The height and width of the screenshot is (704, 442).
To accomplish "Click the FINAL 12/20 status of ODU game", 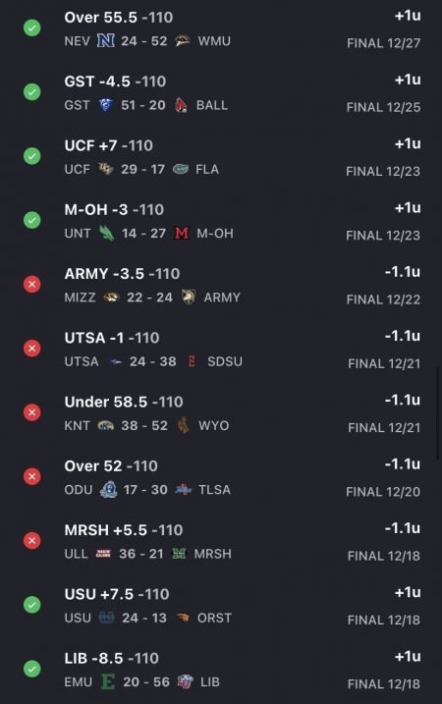I will tap(383, 492).
